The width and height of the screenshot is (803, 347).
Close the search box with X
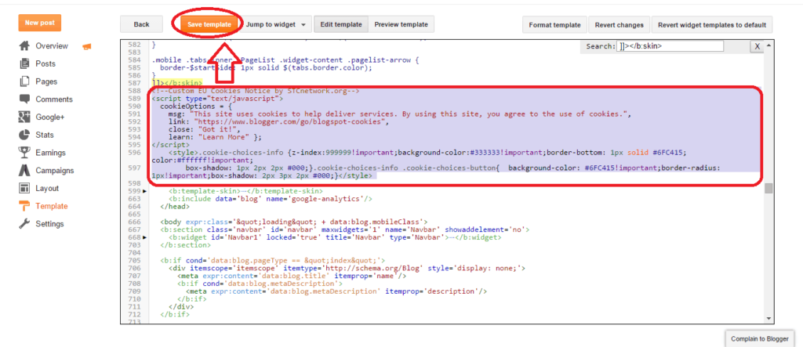click(x=757, y=46)
